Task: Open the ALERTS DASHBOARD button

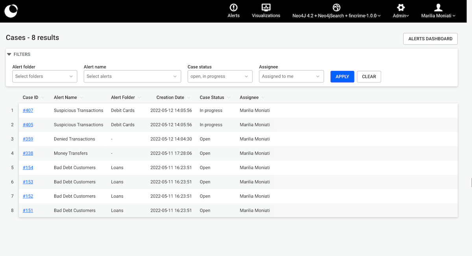Action: coord(430,39)
